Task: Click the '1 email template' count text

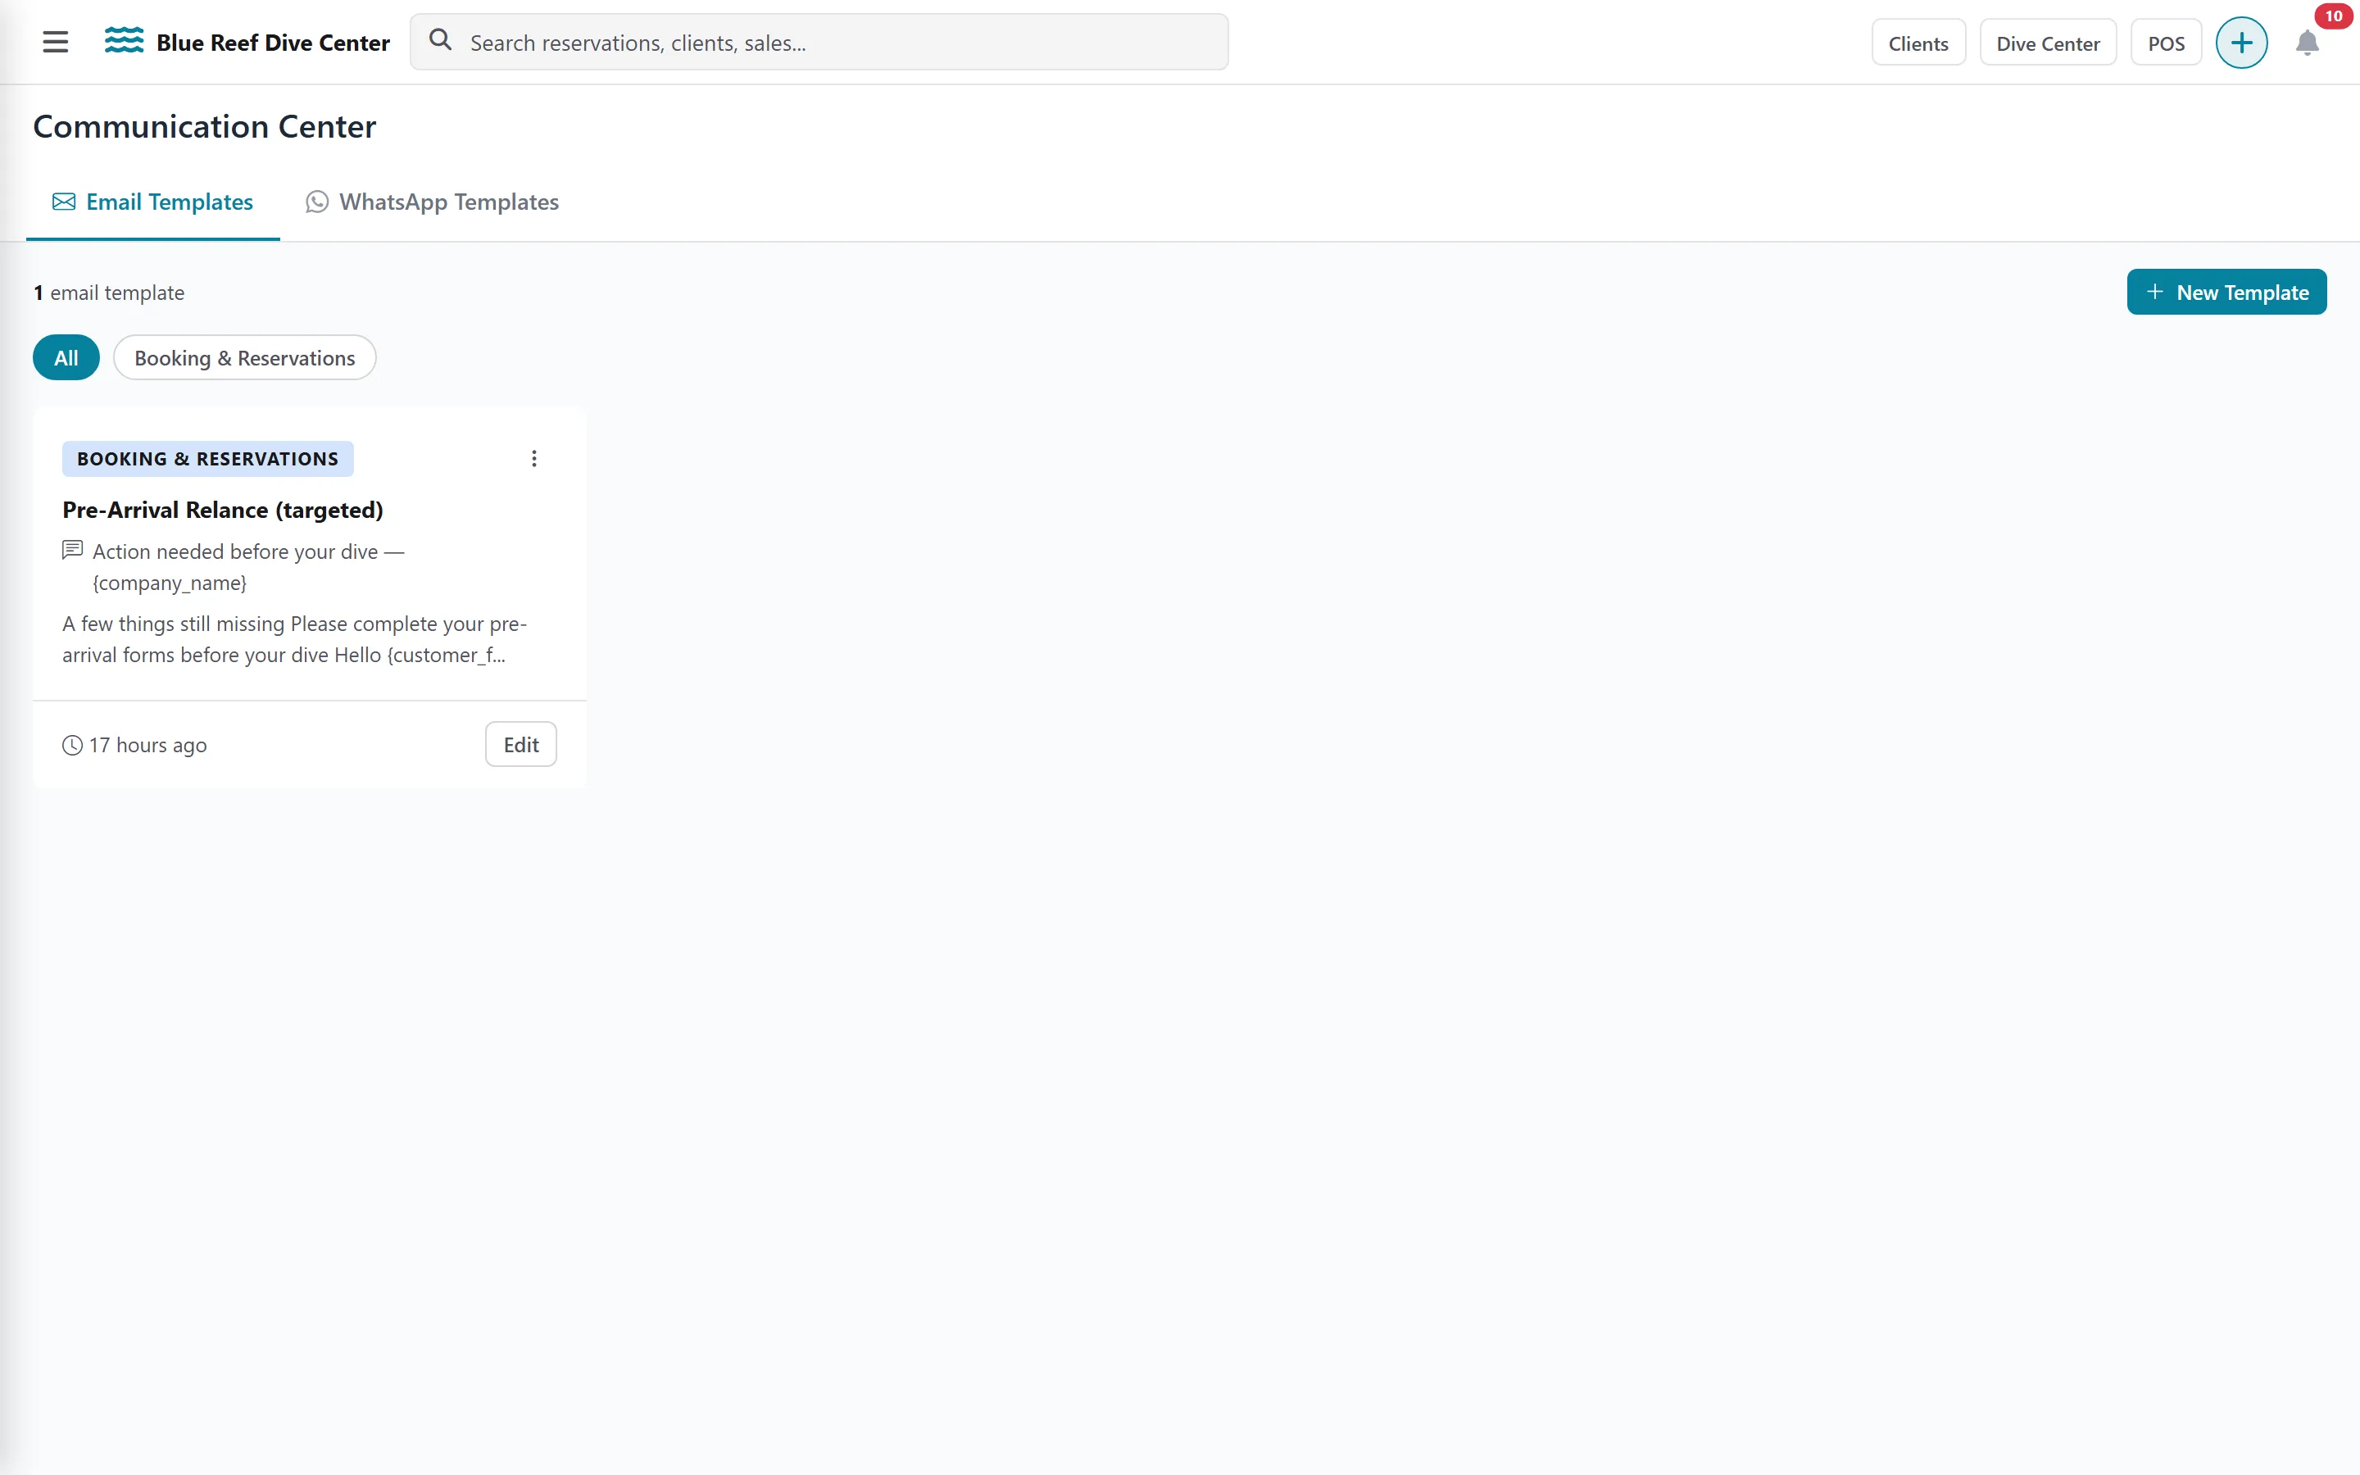Action: pyautogui.click(x=109, y=293)
